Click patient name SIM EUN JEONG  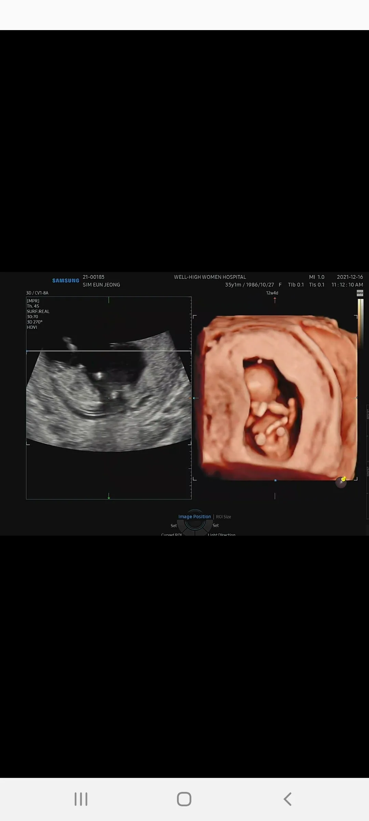101,285
